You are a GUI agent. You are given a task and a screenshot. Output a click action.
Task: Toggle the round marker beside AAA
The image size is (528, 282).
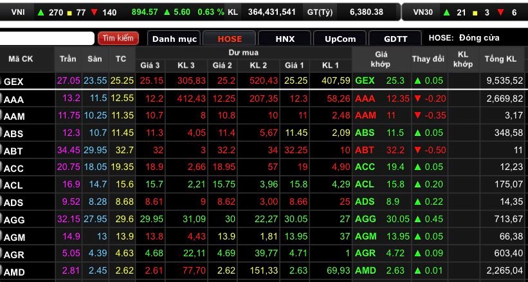coord(2,99)
